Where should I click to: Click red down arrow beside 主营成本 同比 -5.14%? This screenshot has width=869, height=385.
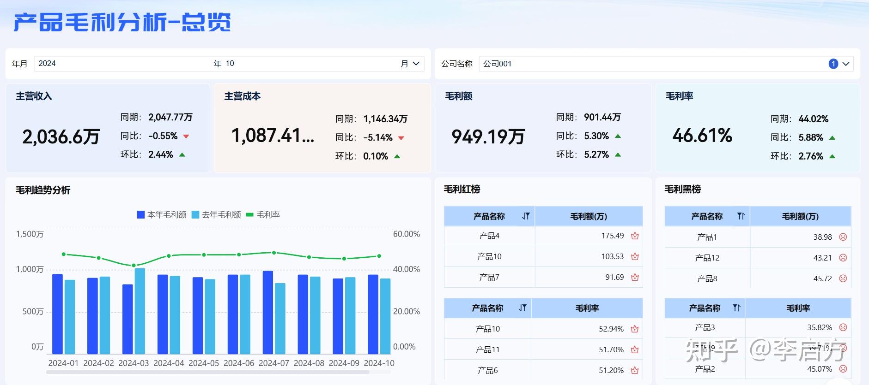pyautogui.click(x=401, y=138)
